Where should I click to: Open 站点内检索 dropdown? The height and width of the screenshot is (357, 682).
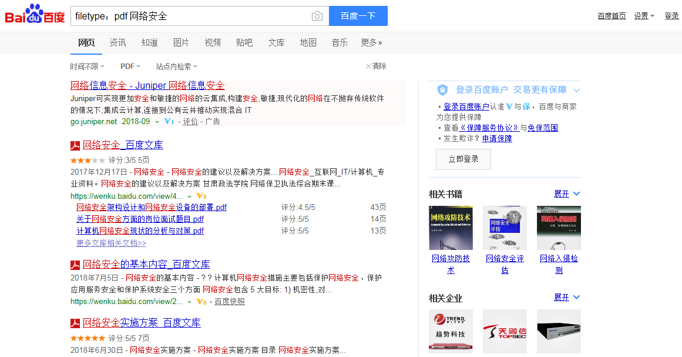[x=177, y=66]
